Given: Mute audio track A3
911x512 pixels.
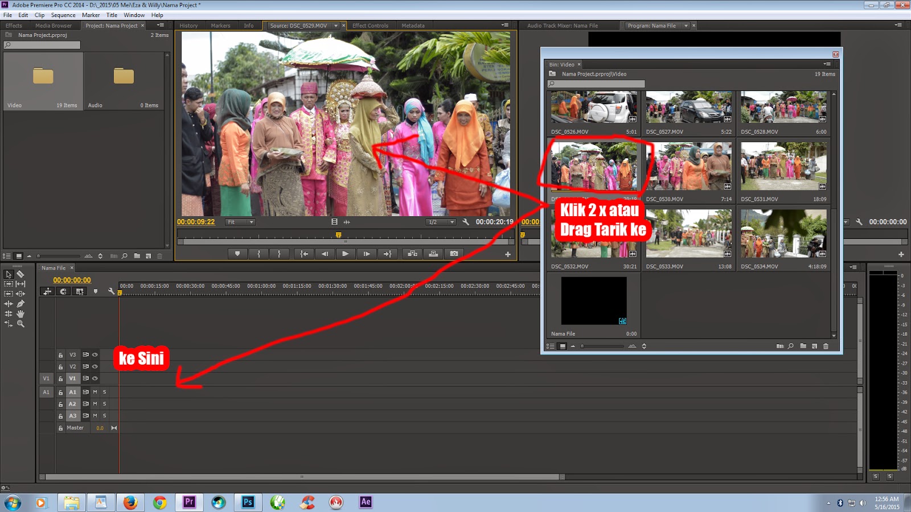Looking at the screenshot, I should (x=95, y=416).
